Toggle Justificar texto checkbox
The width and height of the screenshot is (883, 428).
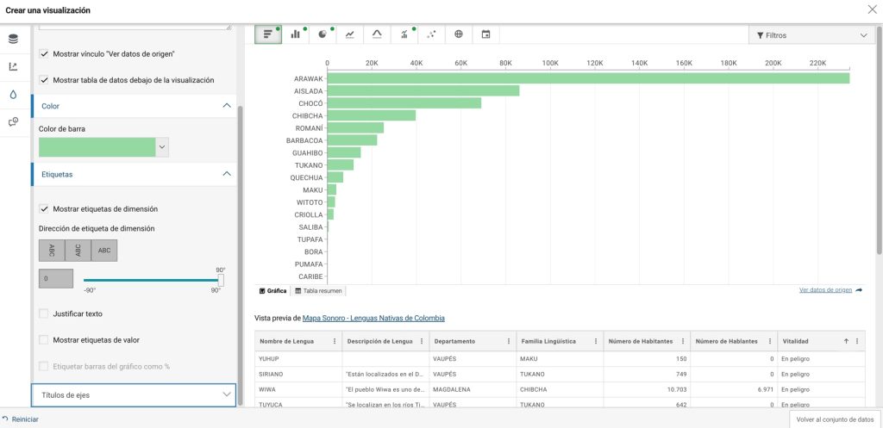pos(44,313)
